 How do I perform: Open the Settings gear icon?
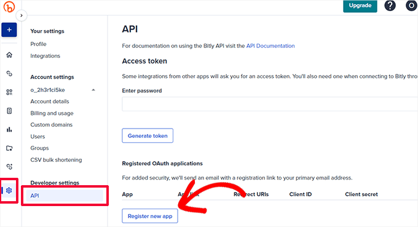point(9,191)
